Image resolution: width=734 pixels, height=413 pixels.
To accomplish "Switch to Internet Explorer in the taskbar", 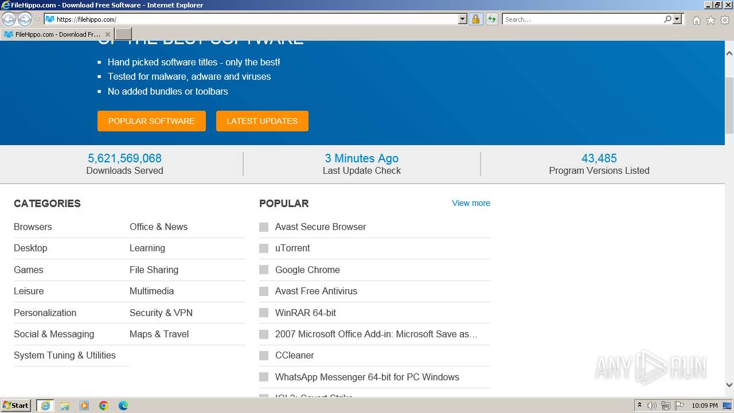I will coord(45,406).
